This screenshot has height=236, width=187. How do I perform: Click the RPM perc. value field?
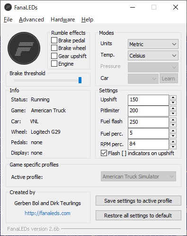click(148, 144)
